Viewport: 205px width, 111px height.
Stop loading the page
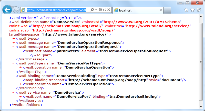[x=109, y=10]
